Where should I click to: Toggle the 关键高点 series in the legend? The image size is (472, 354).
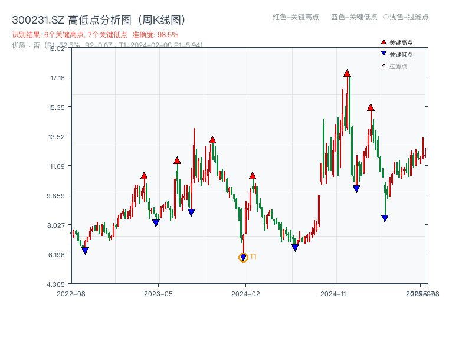[x=401, y=42]
